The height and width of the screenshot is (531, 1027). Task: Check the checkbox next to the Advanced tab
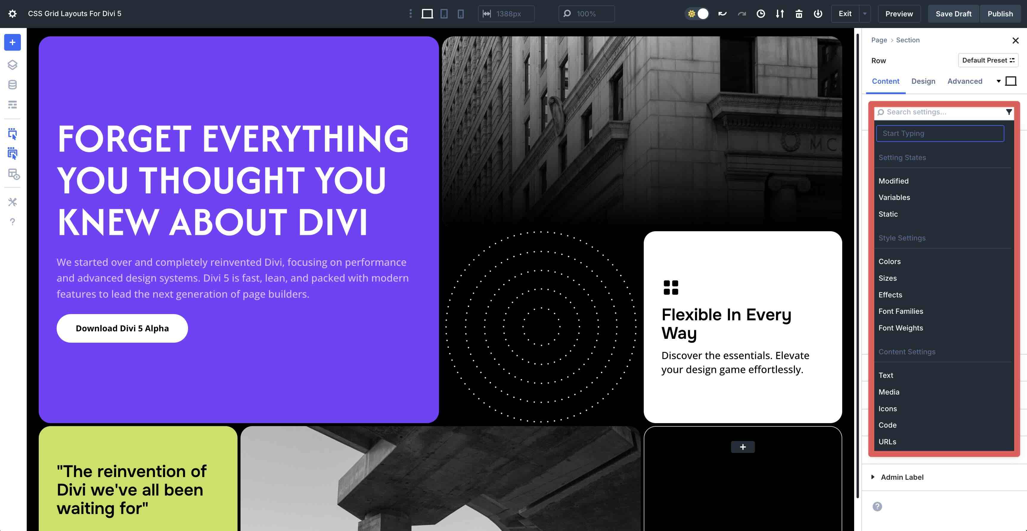pyautogui.click(x=1011, y=80)
